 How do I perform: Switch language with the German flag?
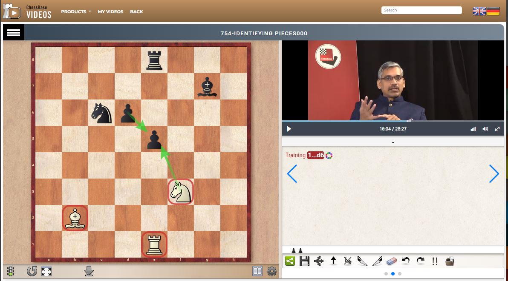click(x=493, y=11)
